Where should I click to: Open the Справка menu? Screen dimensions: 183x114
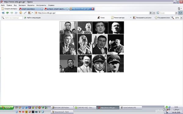click(x=51, y=5)
